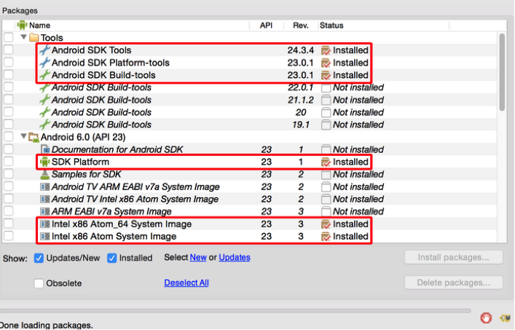Click the Android TV Intel x86 Atom image icon
Screen dimensions: 515x330
click(44, 200)
